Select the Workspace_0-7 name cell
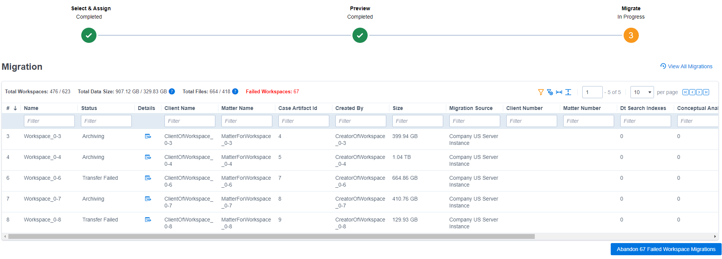722x259 pixels. [x=43, y=199]
